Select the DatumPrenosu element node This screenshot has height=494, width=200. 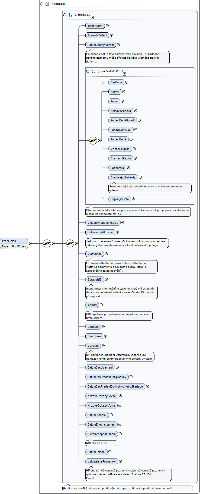97,415
